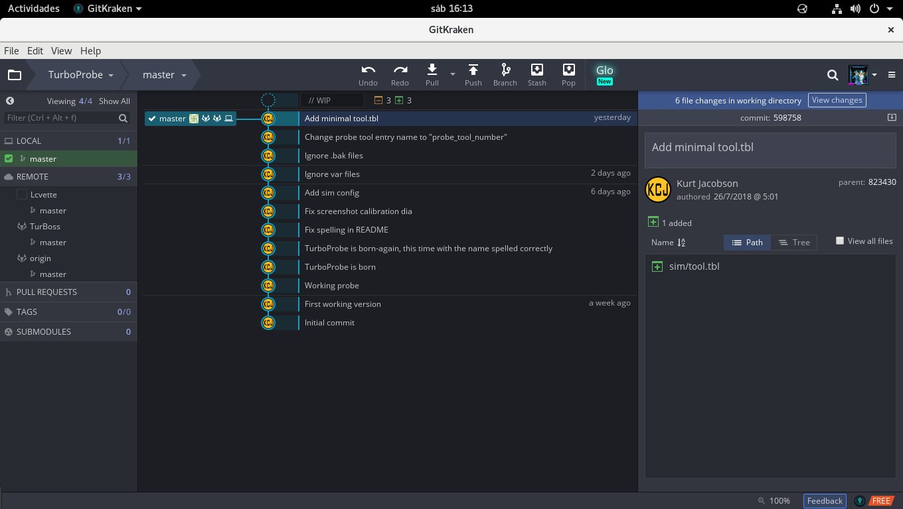This screenshot has width=903, height=509.
Task: Open the Pull options dropdown arrow
Action: 453,74
